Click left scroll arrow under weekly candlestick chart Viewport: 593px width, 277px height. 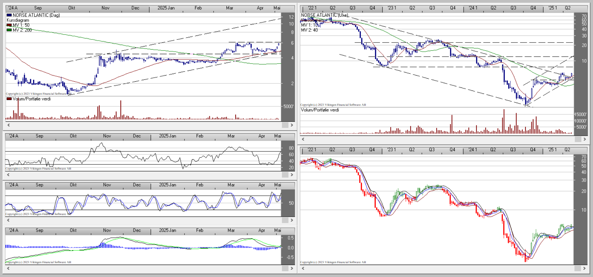pos(303,268)
